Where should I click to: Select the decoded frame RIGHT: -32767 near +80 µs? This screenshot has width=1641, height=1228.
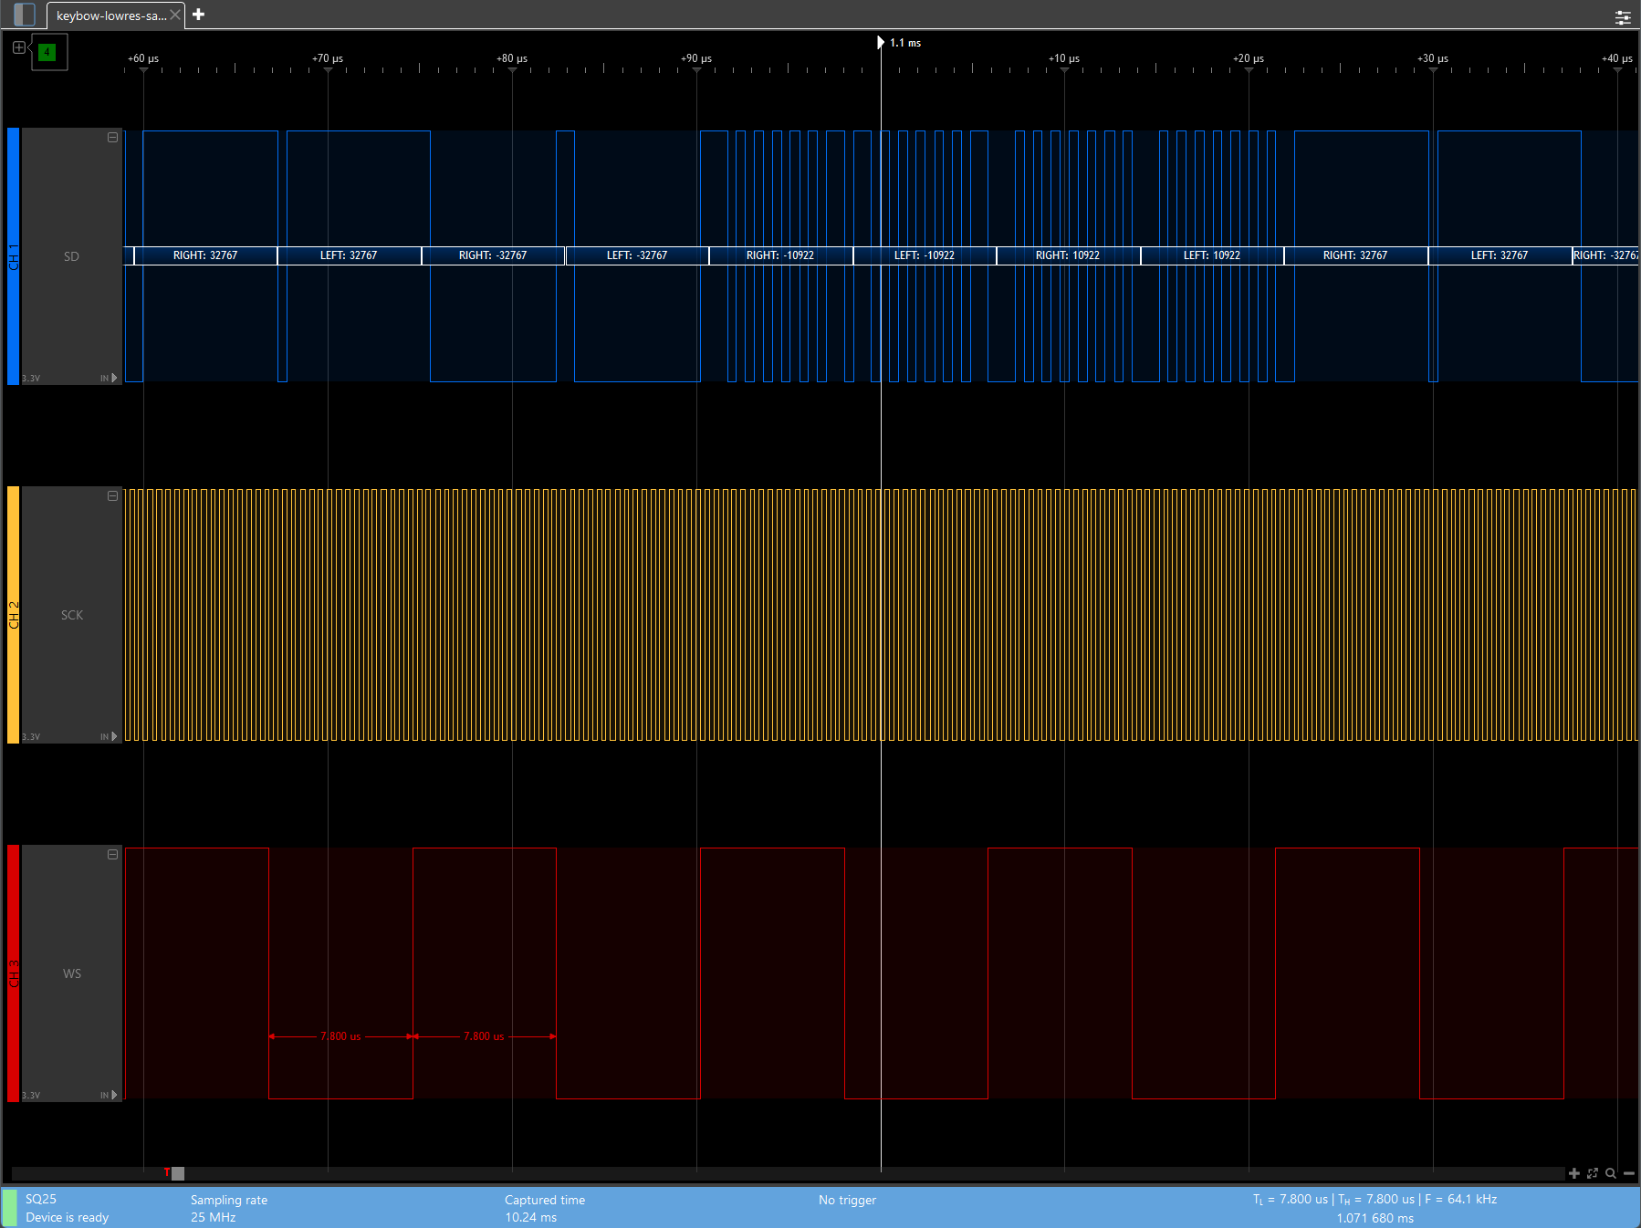click(x=493, y=255)
